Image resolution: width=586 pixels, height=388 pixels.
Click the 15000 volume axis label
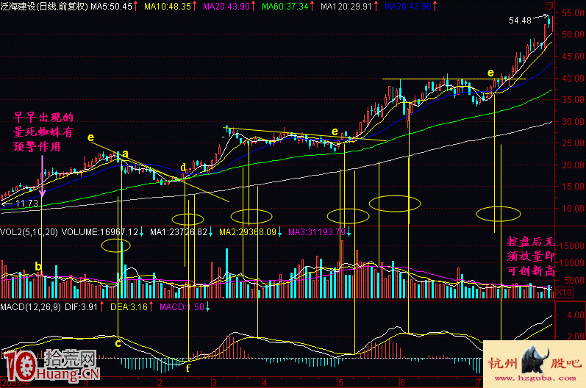coord(573,245)
